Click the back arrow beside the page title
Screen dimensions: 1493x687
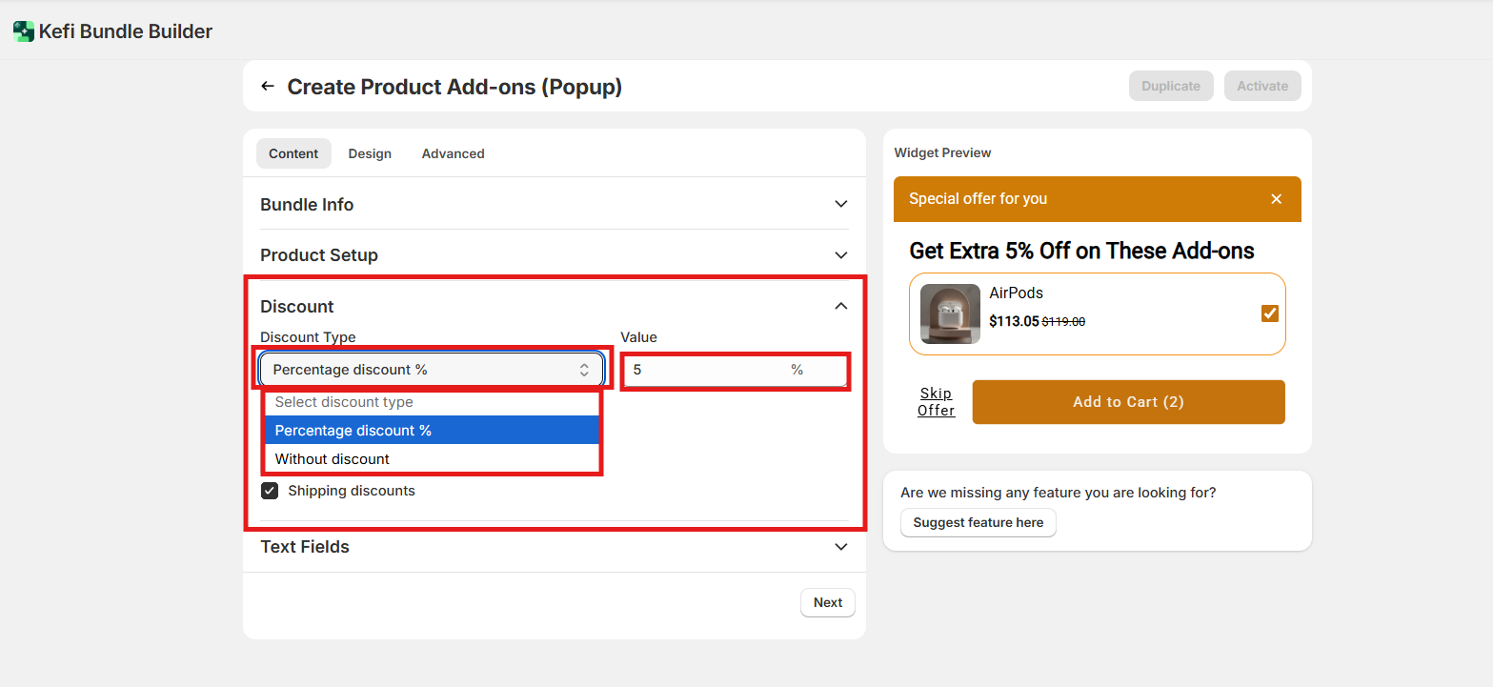point(268,87)
